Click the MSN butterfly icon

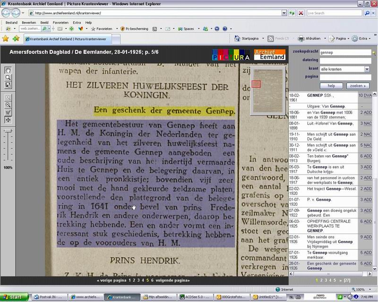point(80,29)
